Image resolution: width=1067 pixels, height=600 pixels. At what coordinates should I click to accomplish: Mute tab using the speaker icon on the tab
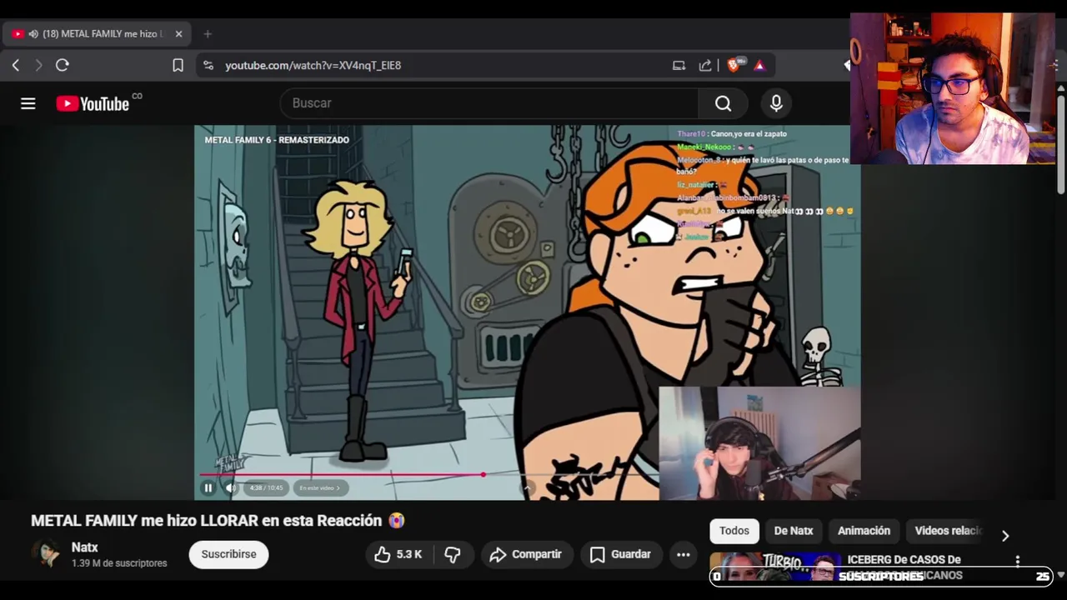point(33,34)
